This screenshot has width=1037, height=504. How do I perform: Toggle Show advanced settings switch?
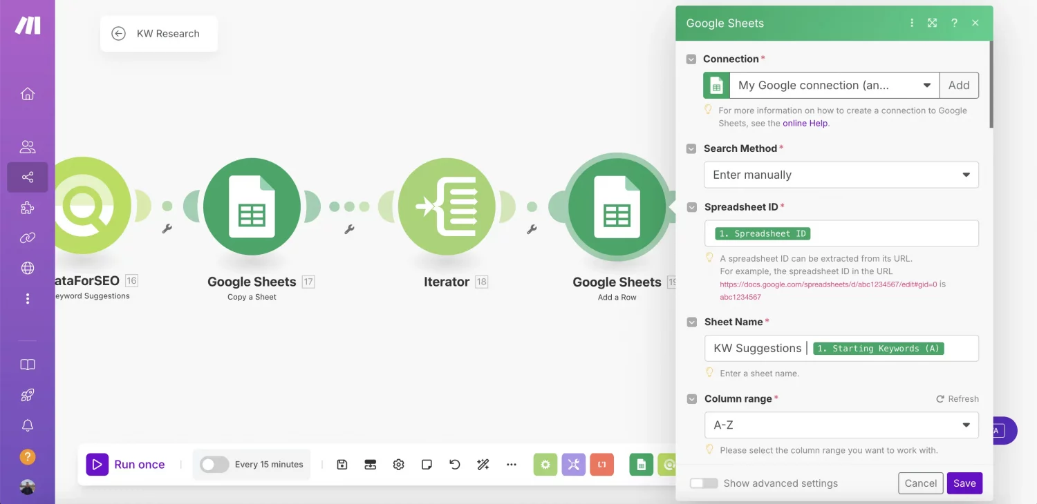click(704, 483)
